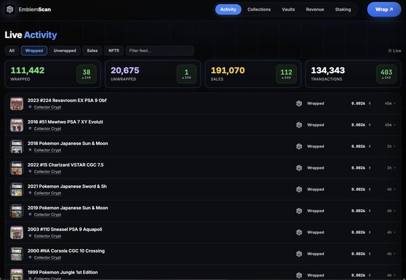The width and height of the screenshot is (406, 280).
Task: Click the 112 sales 24H badge
Action: coord(286,74)
